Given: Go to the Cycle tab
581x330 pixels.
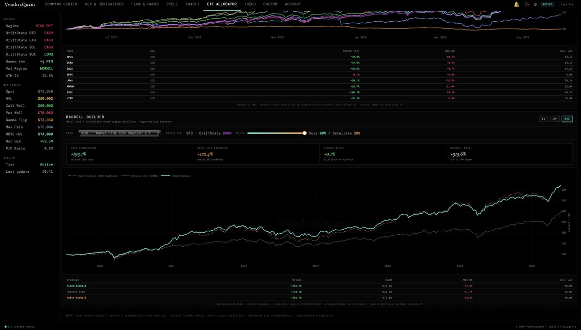Looking at the screenshot, I should click(172, 4).
